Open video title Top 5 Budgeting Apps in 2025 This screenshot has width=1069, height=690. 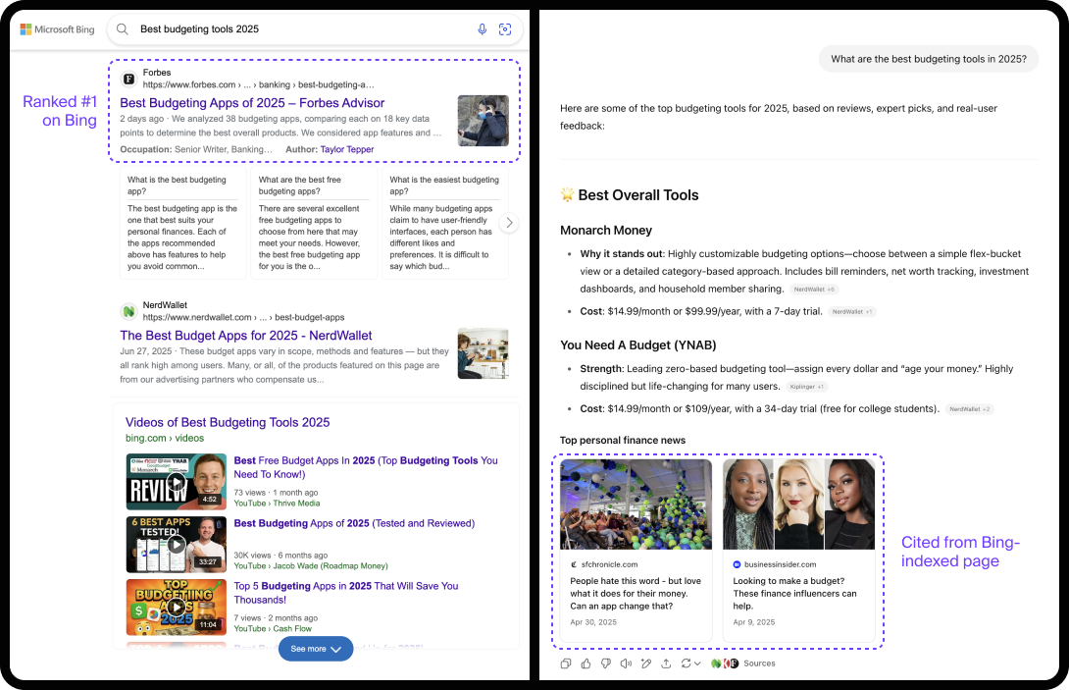tap(346, 593)
